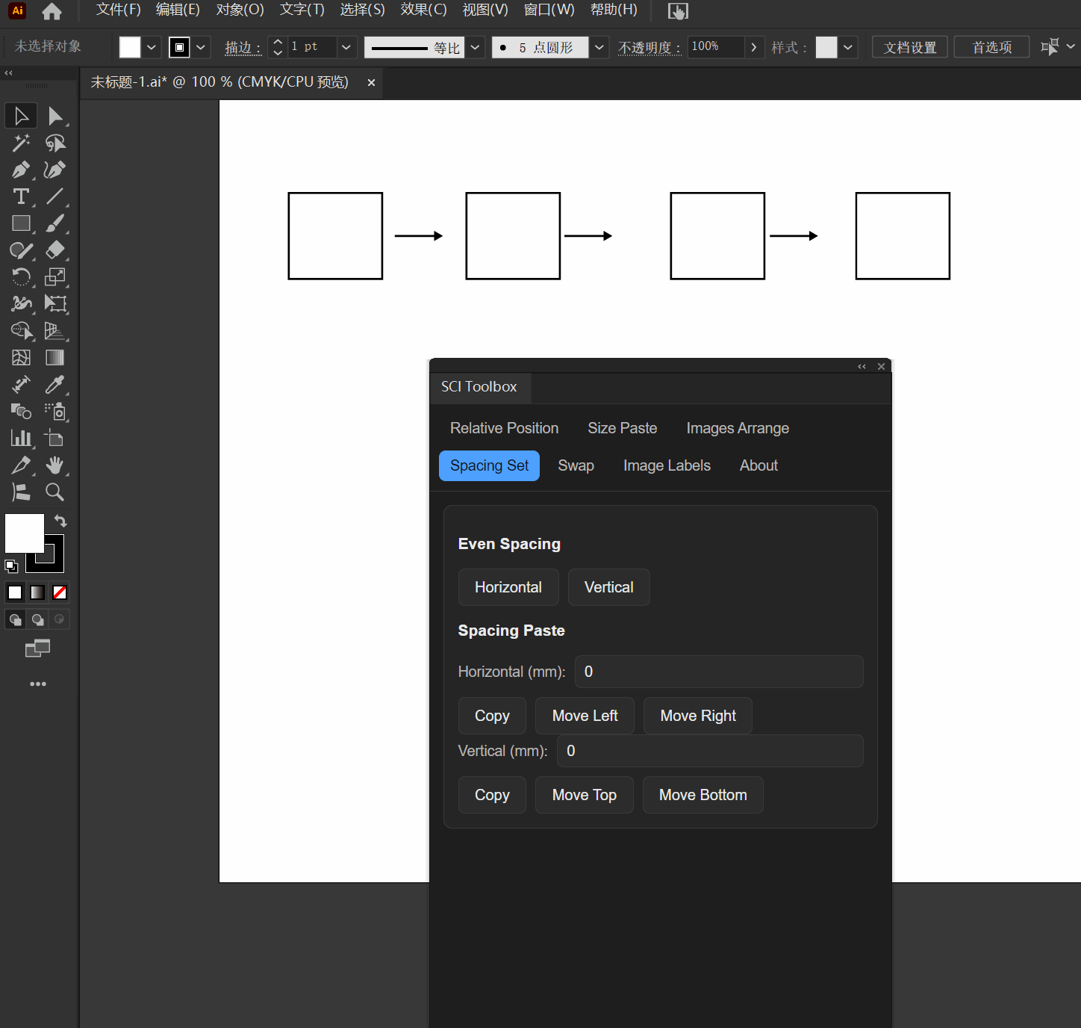Viewport: 1081px width, 1028px height.
Task: Select the Eyedropper tool
Action: coord(55,385)
